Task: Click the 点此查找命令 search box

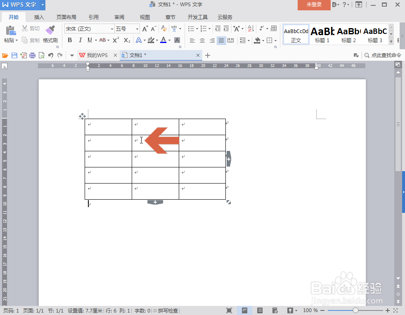Action: [x=383, y=55]
